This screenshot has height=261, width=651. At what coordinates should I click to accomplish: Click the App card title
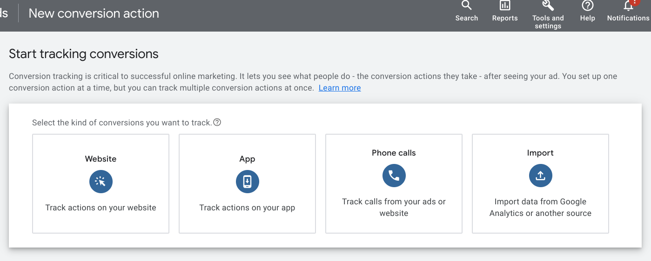pyautogui.click(x=247, y=159)
